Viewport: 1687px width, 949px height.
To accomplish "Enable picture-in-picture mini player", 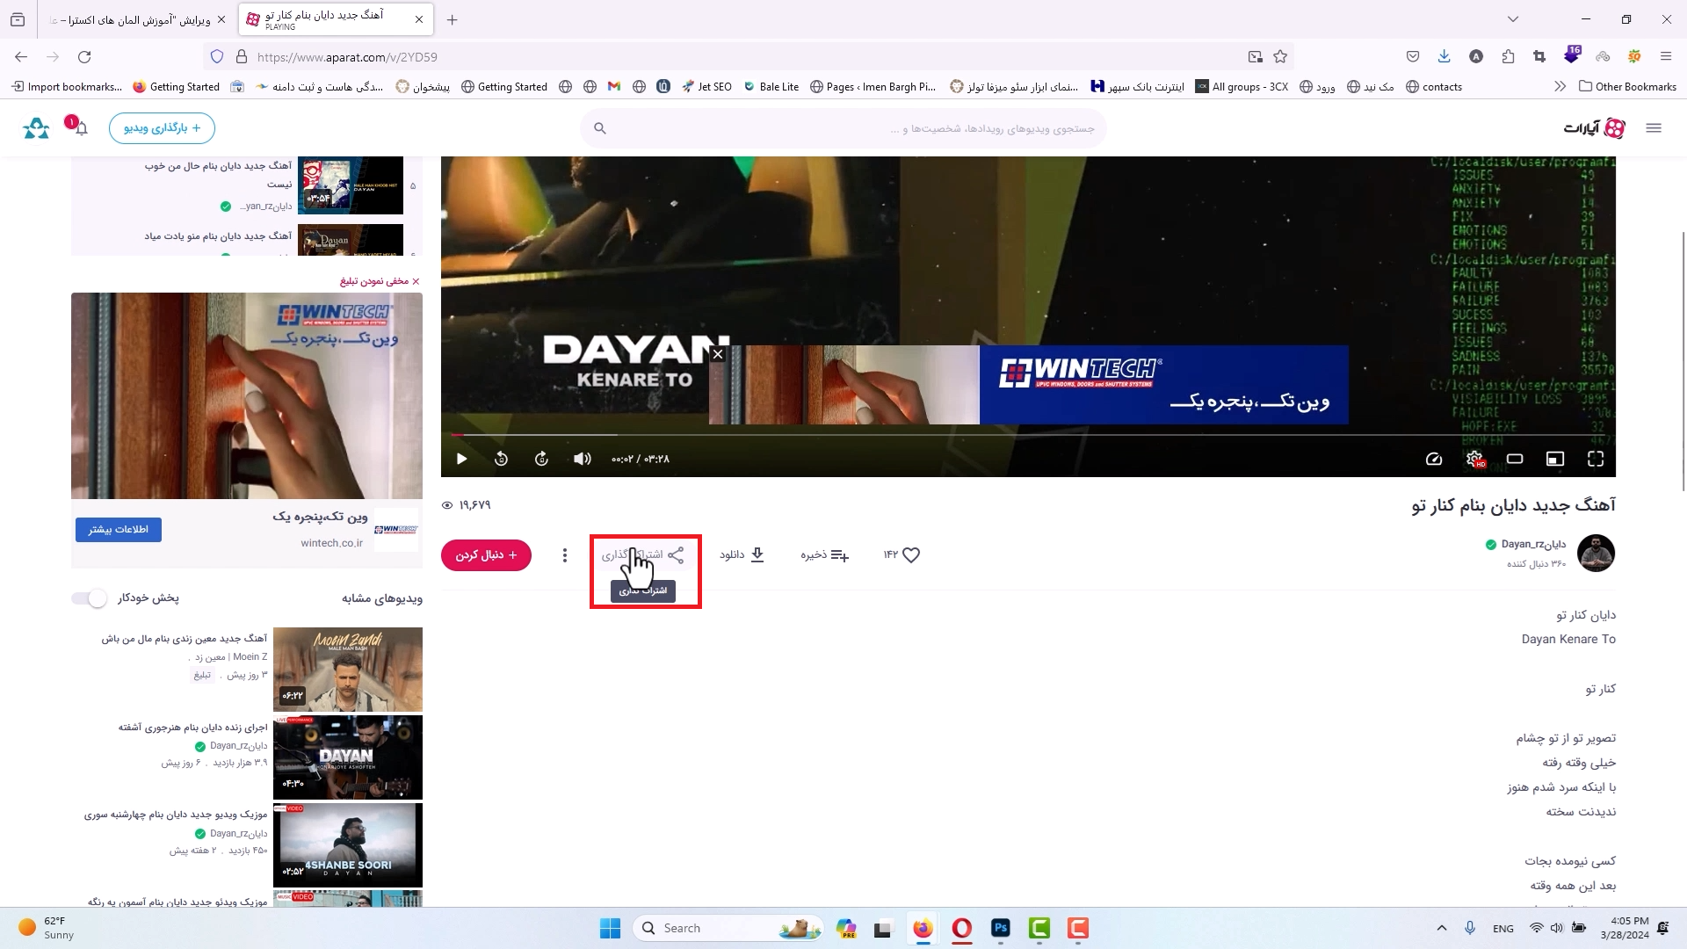I will click(x=1555, y=459).
